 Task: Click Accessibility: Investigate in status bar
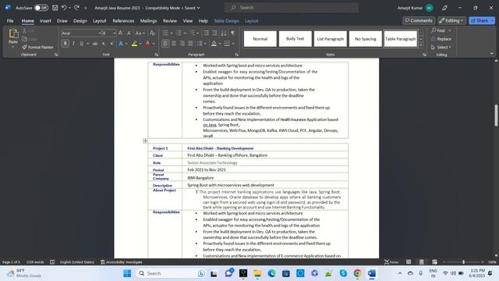[x=122, y=262]
